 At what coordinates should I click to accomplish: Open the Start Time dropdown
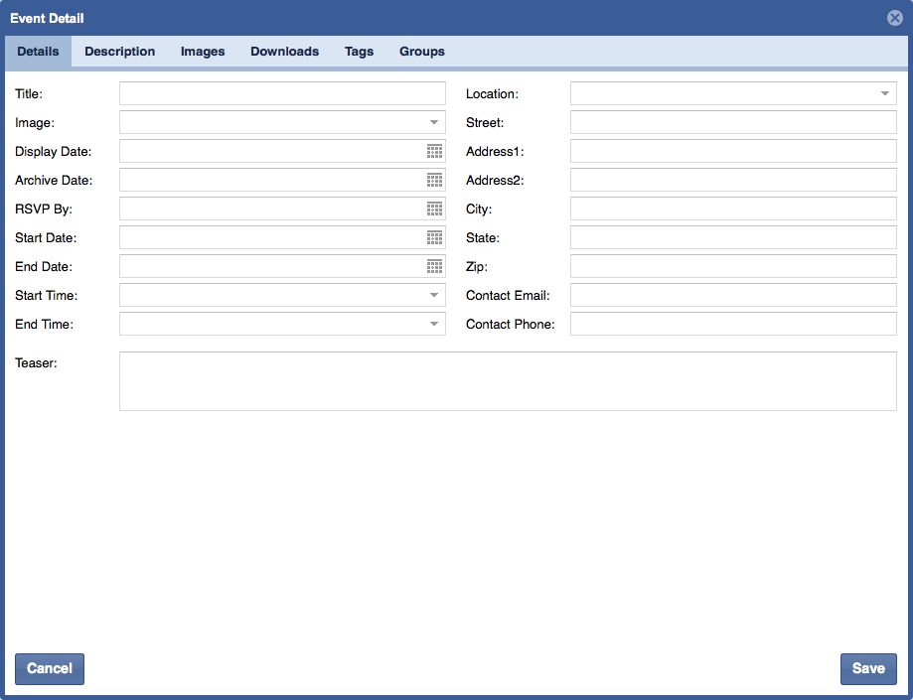434,295
